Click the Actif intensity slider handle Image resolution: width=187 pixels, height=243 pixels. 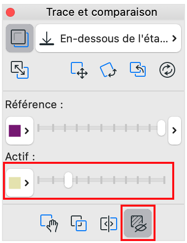click(x=68, y=180)
